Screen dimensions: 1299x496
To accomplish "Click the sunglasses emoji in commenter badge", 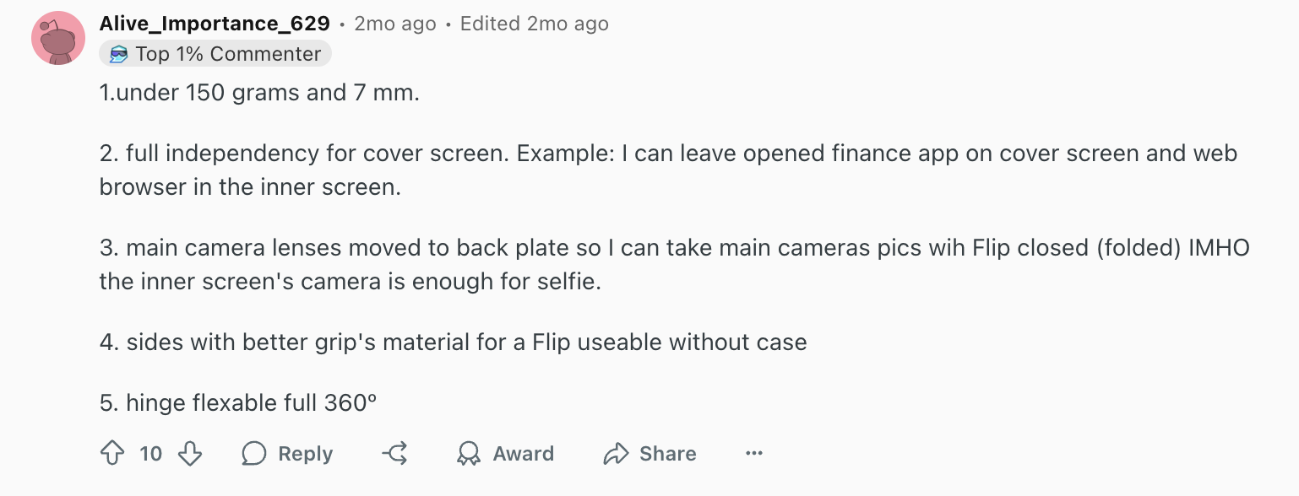I will pyautogui.click(x=119, y=55).
